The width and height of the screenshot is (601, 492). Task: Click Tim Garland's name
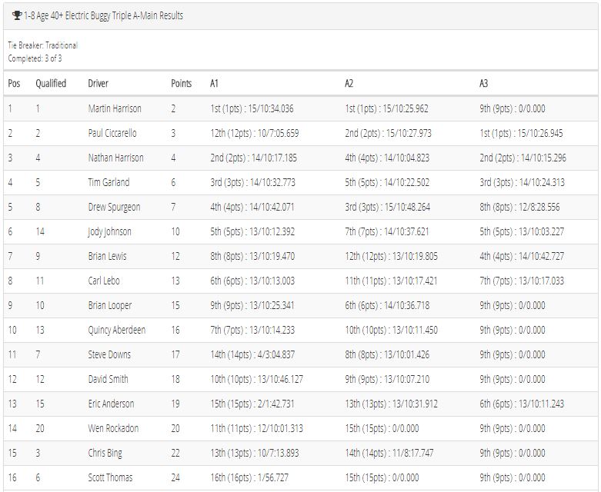(x=109, y=182)
